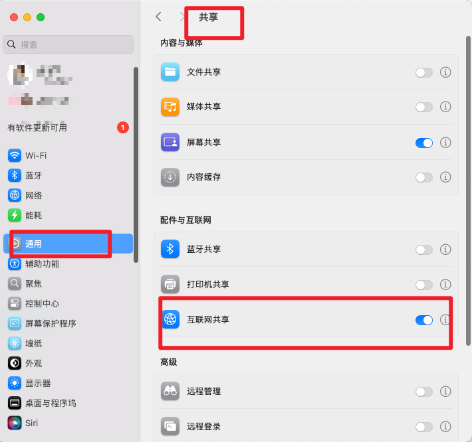Turn off 屏幕共享 switch
This screenshot has height=442, width=472.
click(424, 143)
